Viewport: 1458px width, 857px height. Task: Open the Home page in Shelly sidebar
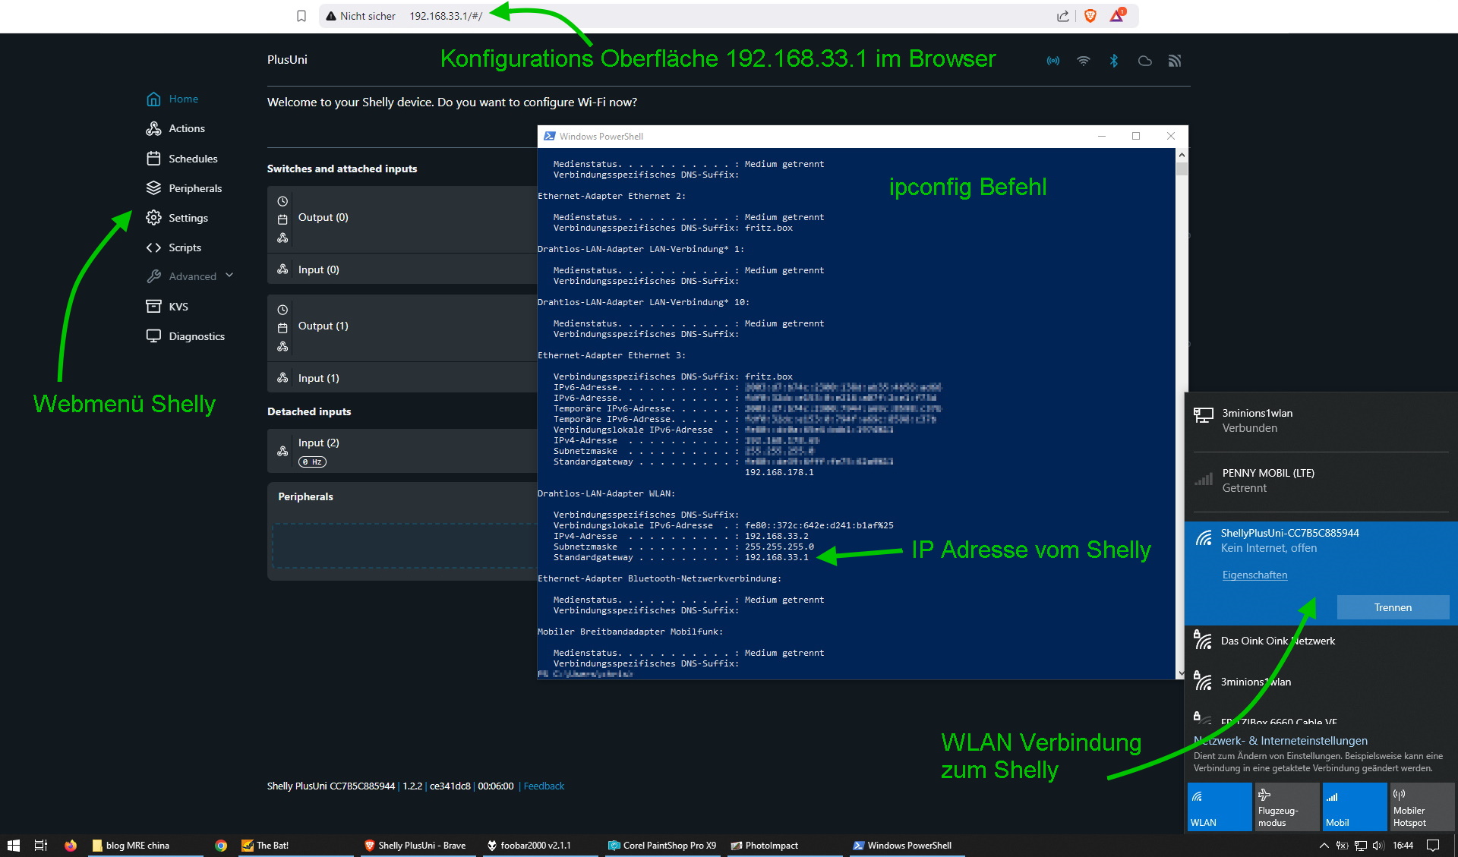[172, 99]
